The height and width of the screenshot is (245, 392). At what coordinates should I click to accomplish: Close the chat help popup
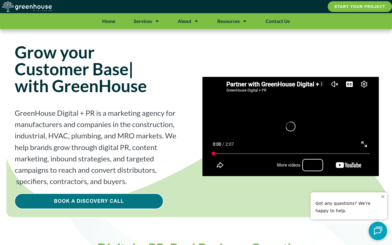coord(383,197)
